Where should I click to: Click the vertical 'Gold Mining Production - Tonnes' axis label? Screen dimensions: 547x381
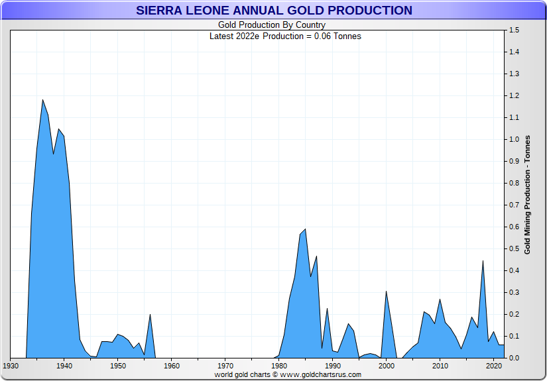[x=528, y=194]
